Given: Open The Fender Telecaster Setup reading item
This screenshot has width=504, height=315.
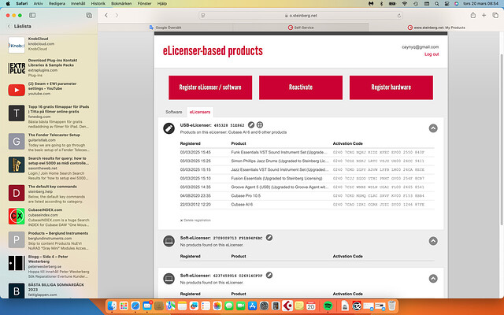Looking at the screenshot, I should [x=50, y=143].
